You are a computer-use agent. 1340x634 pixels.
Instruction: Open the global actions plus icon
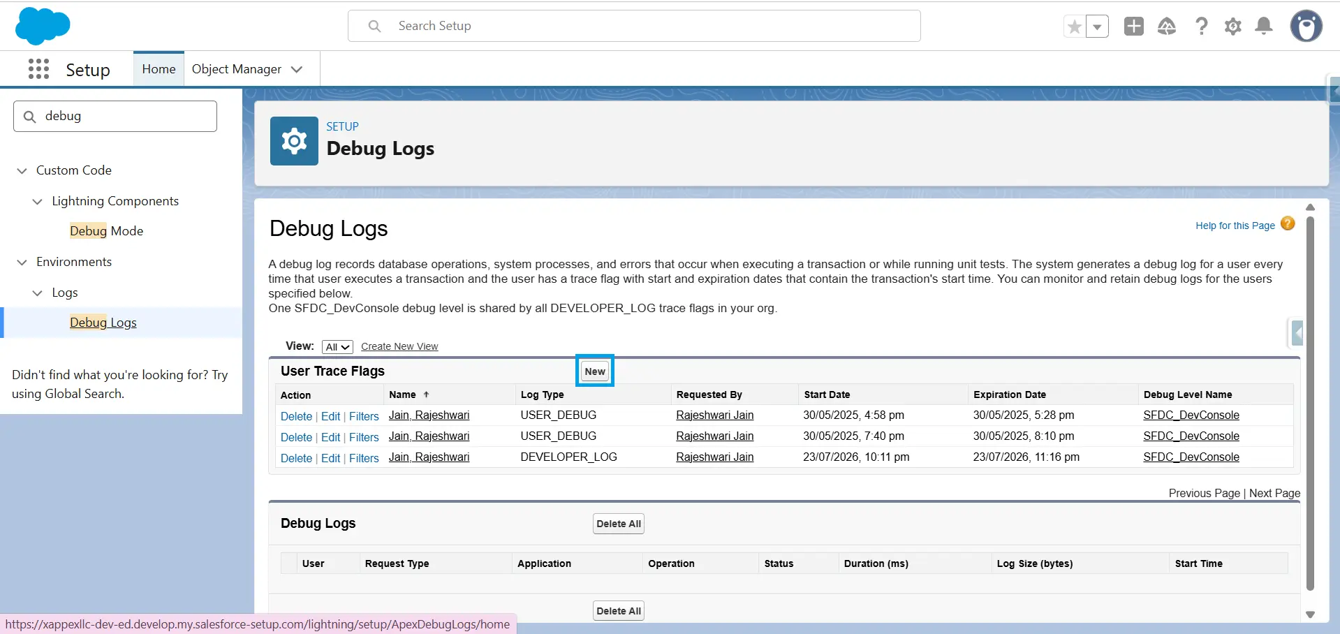coord(1134,26)
